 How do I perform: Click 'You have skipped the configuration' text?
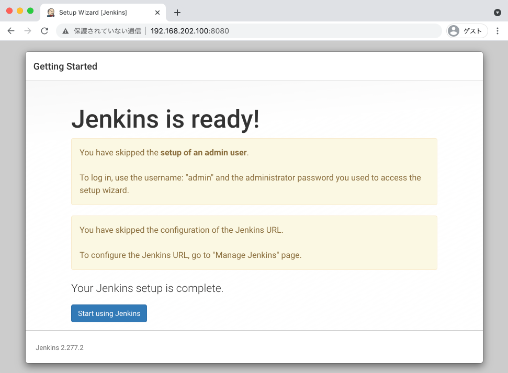(182, 230)
